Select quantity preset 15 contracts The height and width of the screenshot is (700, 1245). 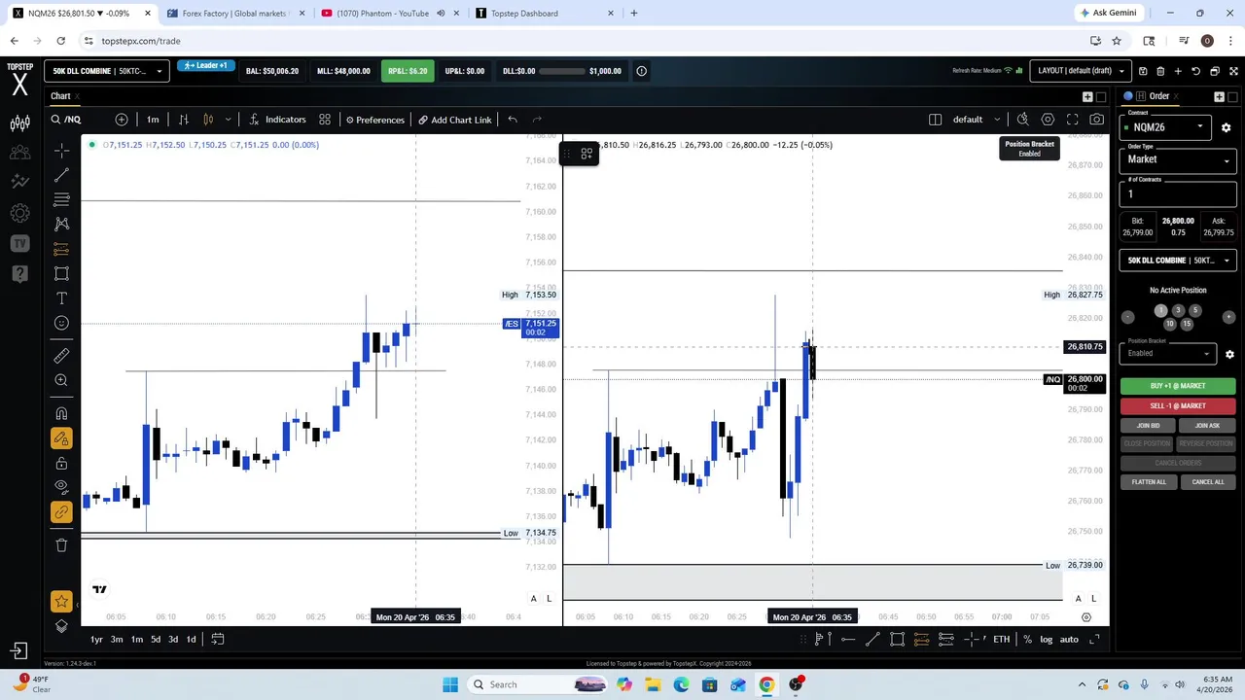[x=1187, y=323]
